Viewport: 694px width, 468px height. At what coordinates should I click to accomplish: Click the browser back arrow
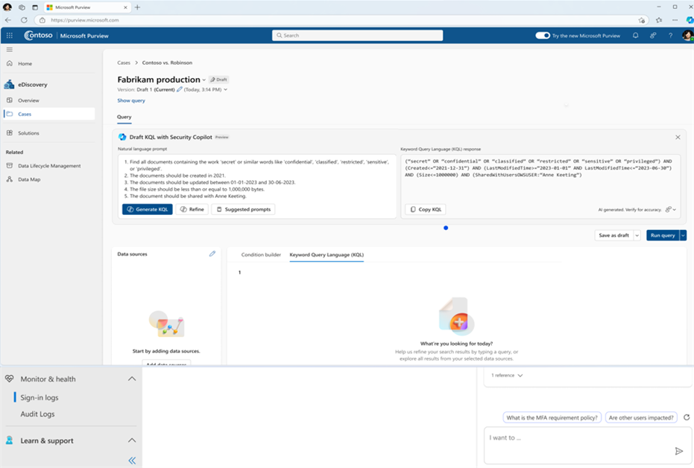point(8,20)
